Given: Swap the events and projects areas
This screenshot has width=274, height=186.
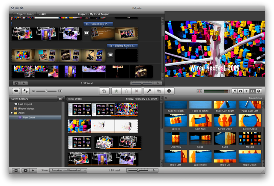Looking at the screenshot, I should click(26, 91).
